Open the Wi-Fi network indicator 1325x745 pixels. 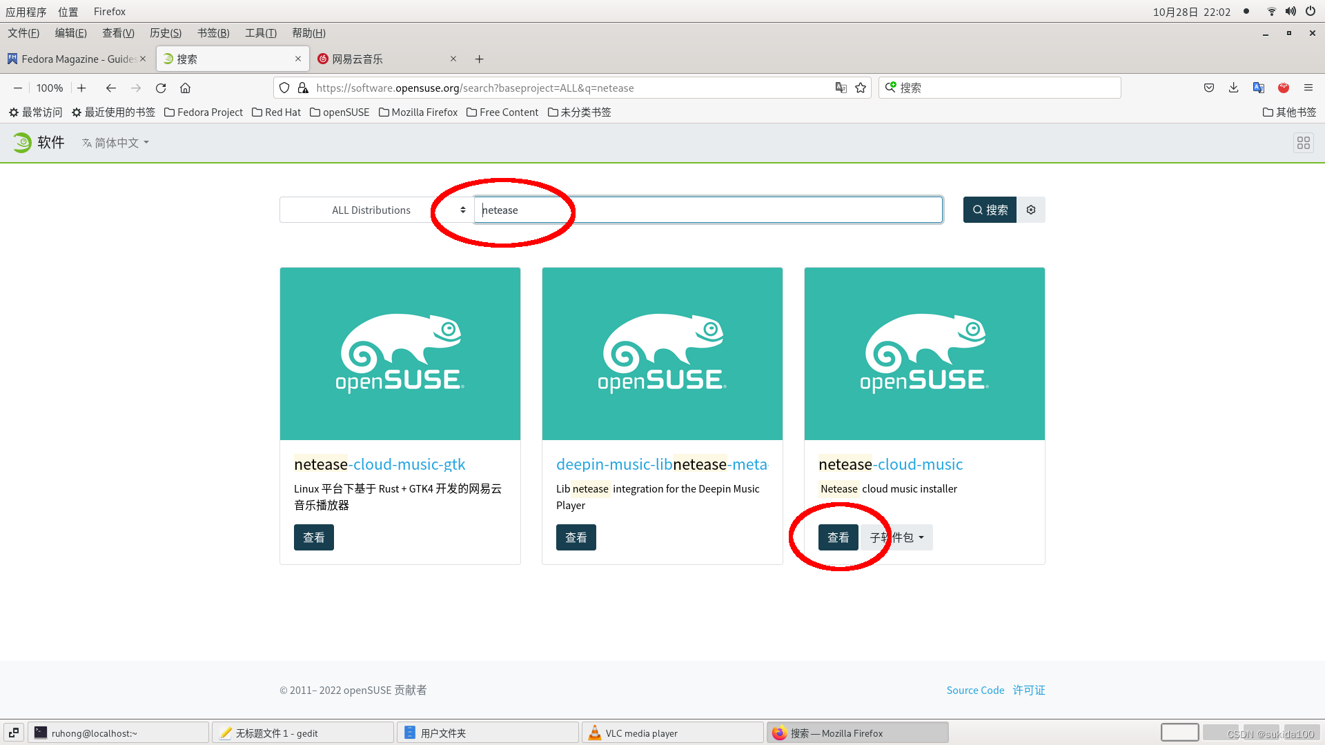1271,11
